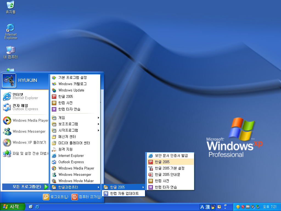Run 한컴 자동 업데이트
Screen dimensions: 281x211
tap(123, 193)
